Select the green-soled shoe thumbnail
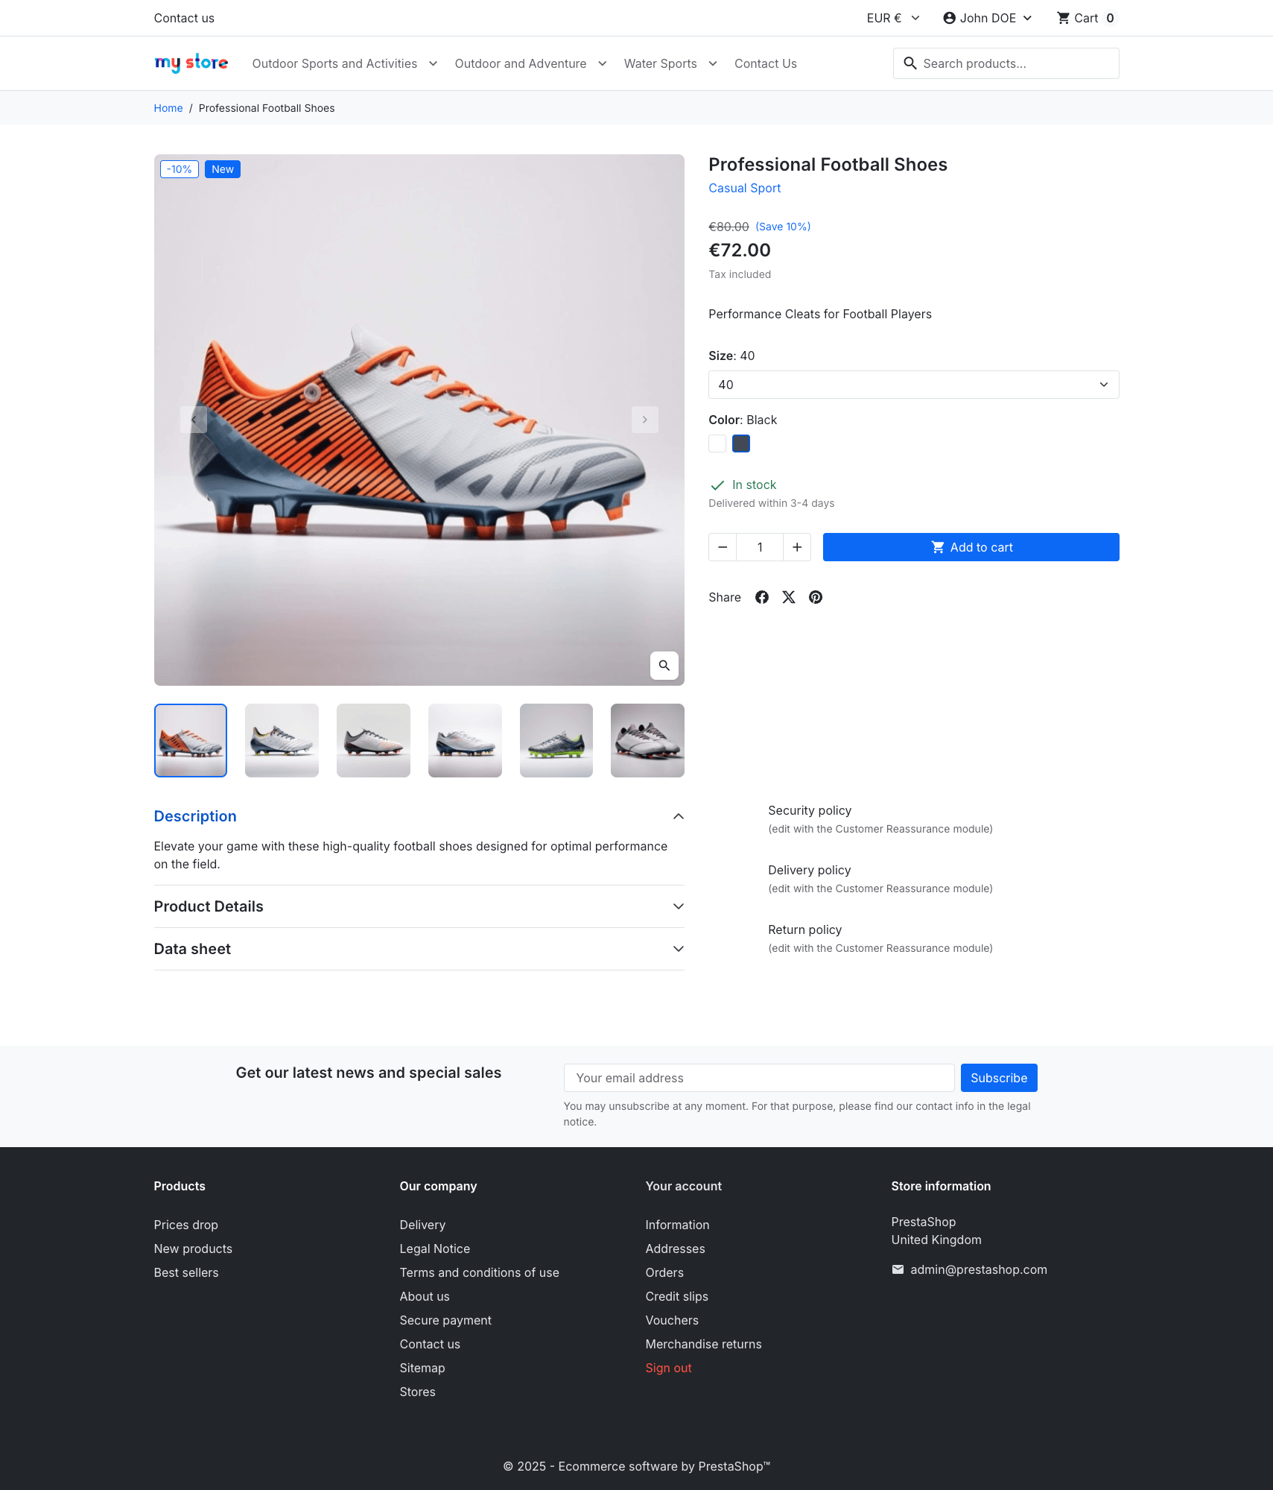Image resolution: width=1273 pixels, height=1490 pixels. tap(556, 740)
